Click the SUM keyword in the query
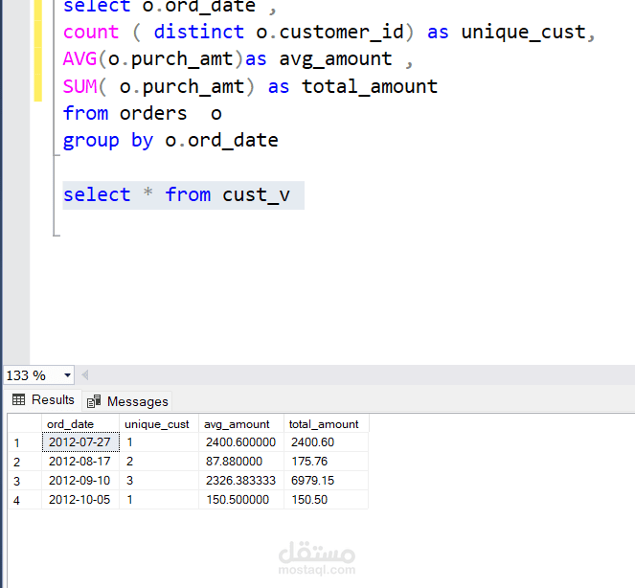Viewport: 635px width, 588px height. pyautogui.click(x=79, y=86)
